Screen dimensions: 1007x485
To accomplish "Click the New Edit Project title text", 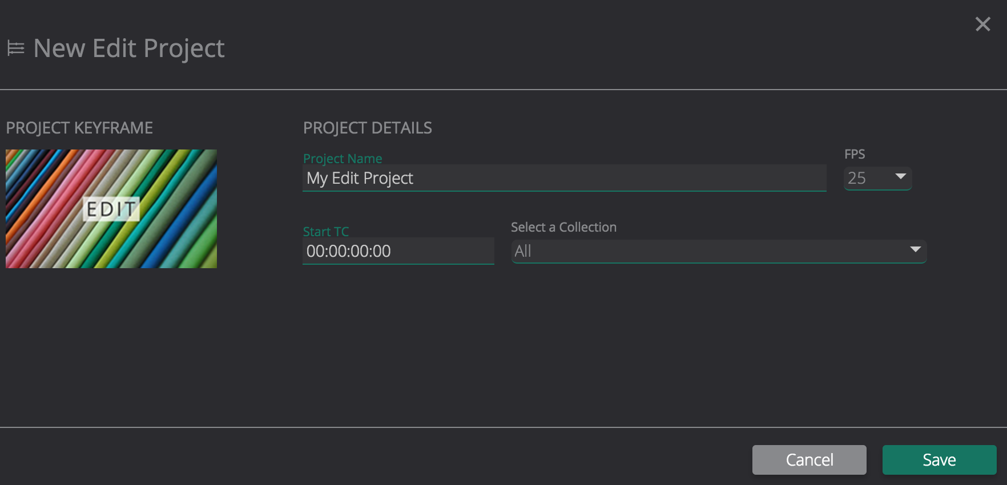I will click(129, 48).
